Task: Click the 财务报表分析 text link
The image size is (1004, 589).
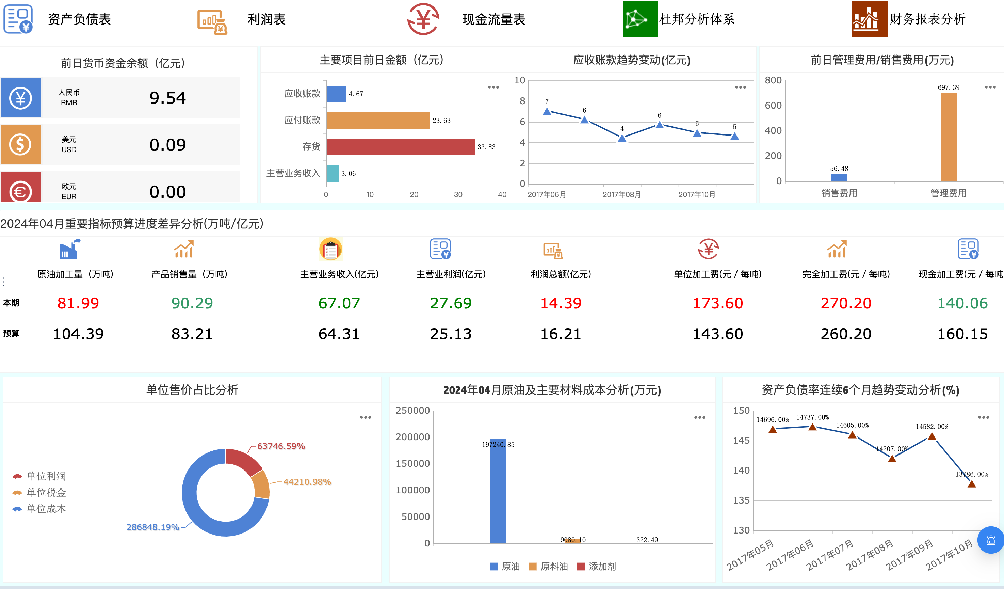Action: click(927, 19)
